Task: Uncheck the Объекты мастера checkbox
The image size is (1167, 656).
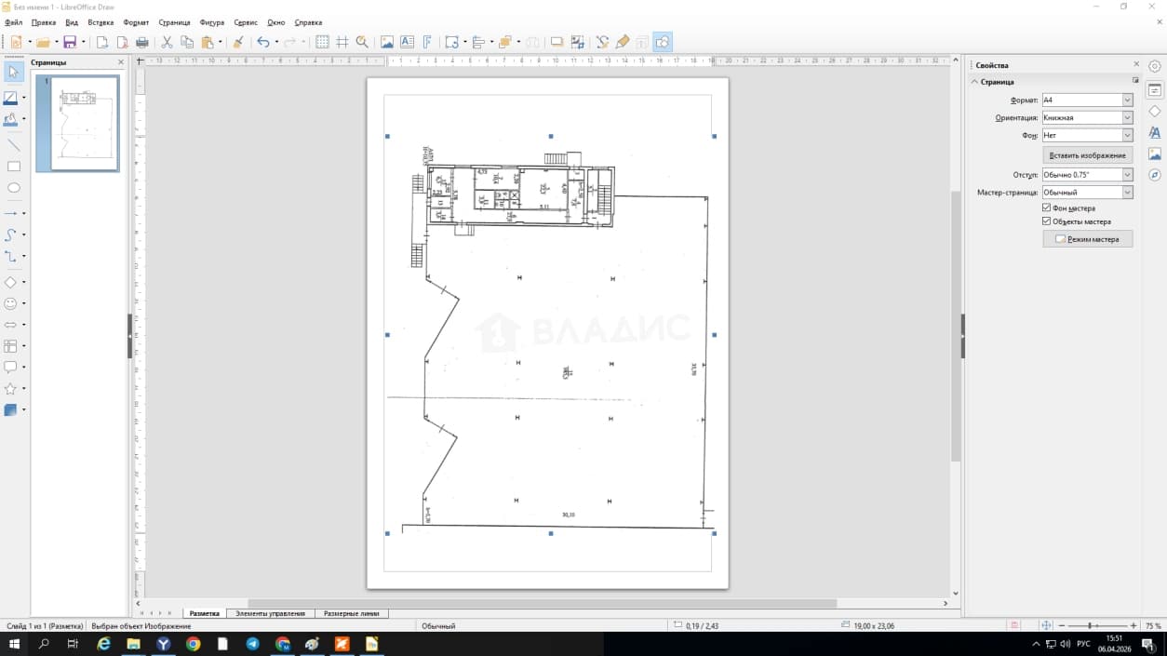Action: tap(1047, 221)
